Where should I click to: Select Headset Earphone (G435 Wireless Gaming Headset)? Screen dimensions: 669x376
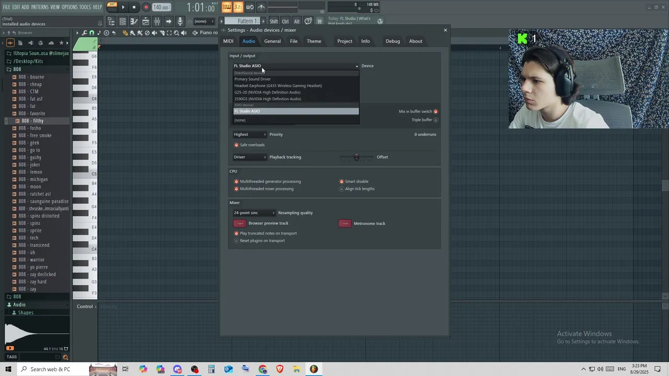pos(296,86)
